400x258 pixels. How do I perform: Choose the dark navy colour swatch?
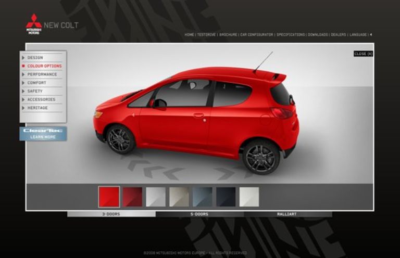[x=226, y=197]
